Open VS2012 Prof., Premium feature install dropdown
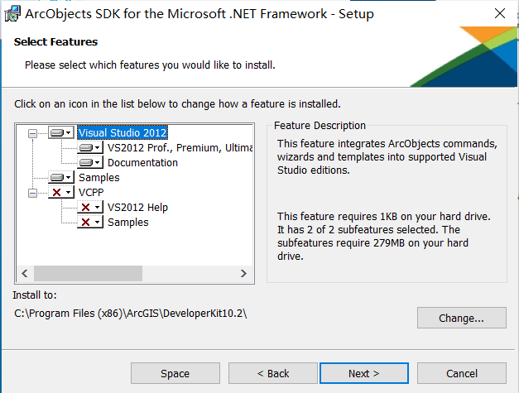Screen dimensions: 519x393 tap(90, 147)
